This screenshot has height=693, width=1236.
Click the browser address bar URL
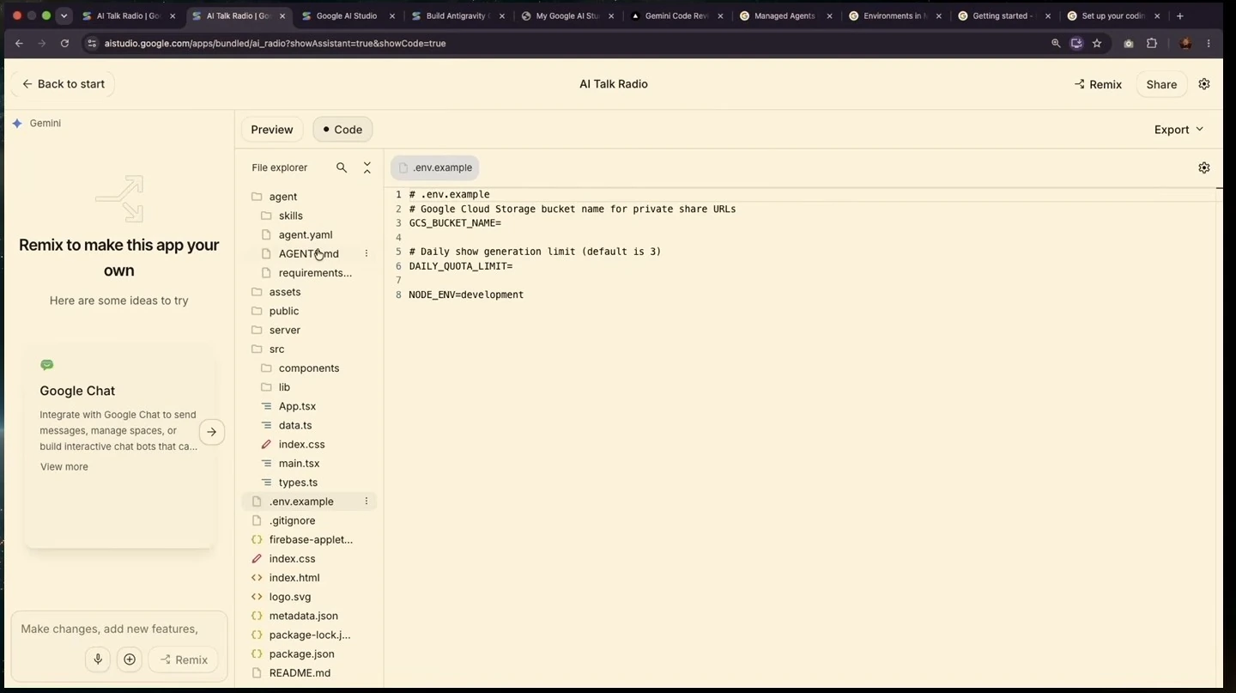point(275,43)
